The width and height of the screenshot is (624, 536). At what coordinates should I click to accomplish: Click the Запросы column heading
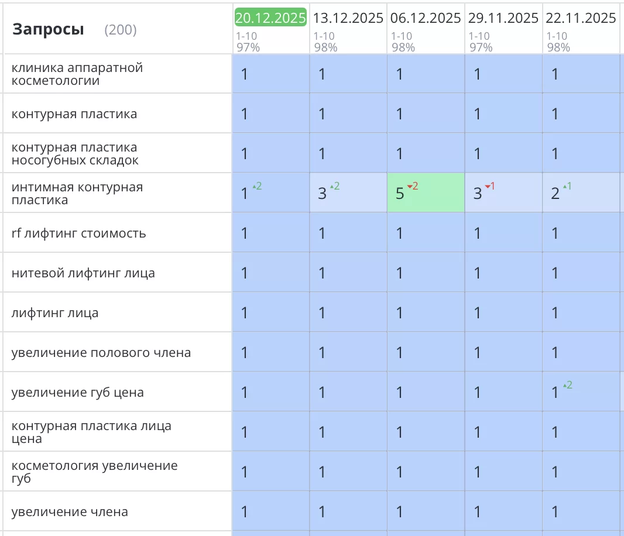click(x=48, y=29)
